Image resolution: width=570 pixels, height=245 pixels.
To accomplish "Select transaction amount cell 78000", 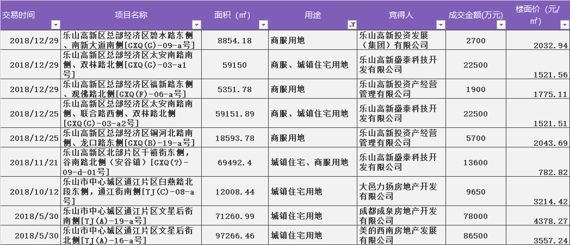I will pyautogui.click(x=476, y=216).
